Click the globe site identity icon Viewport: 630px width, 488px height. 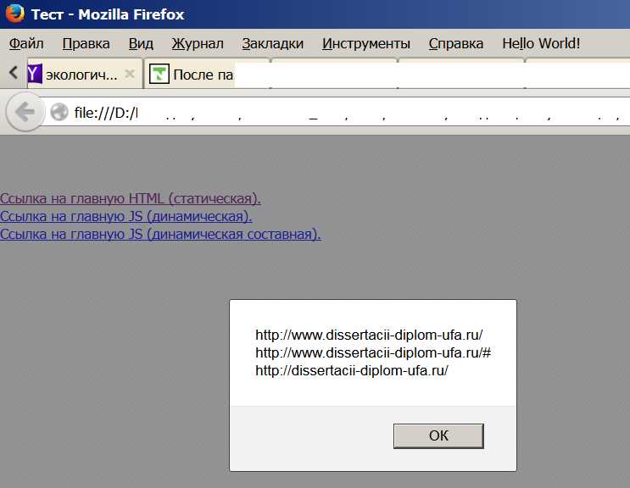point(59,112)
